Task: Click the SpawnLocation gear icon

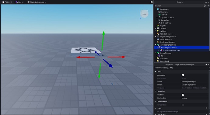Action: (x=159, y=17)
